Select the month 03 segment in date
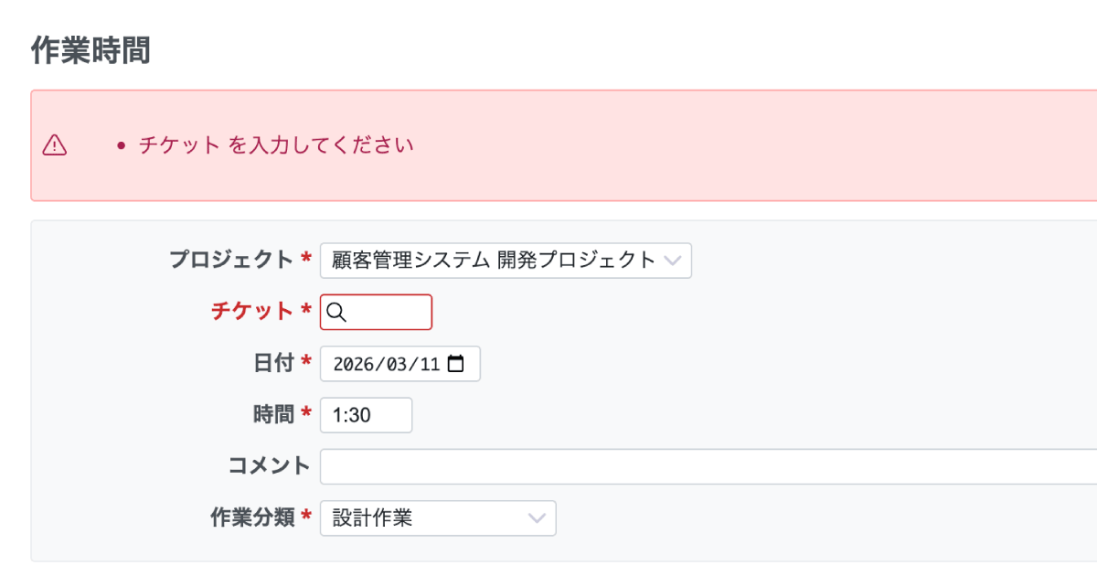 [397, 364]
